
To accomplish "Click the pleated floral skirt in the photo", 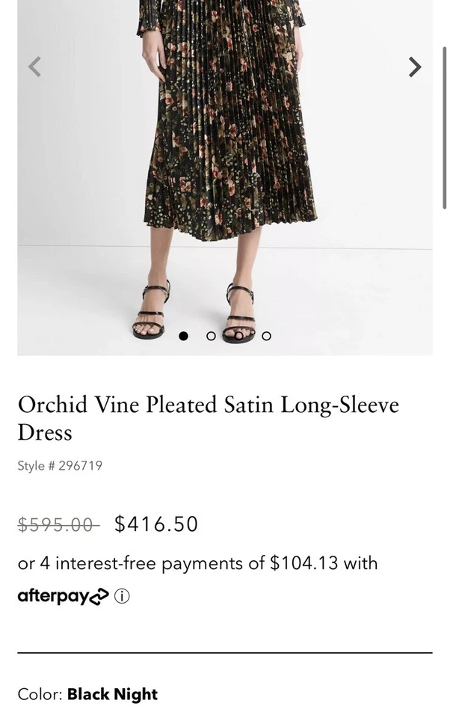I will (x=224, y=135).
